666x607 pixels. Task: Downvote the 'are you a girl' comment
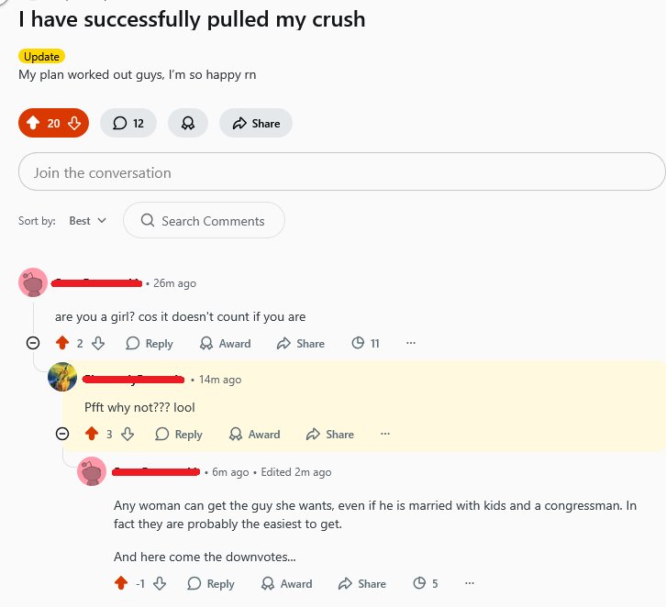98,343
